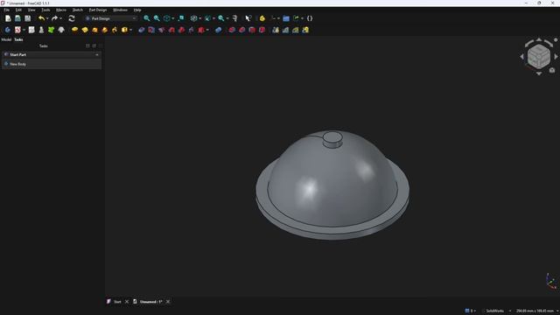Select the Revolution tool icon
560x315 pixels.
(85, 30)
